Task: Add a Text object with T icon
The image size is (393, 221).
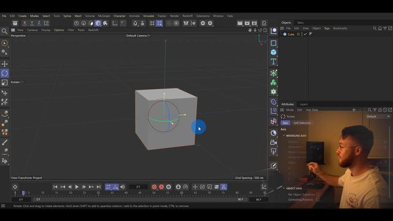Action: [273, 61]
